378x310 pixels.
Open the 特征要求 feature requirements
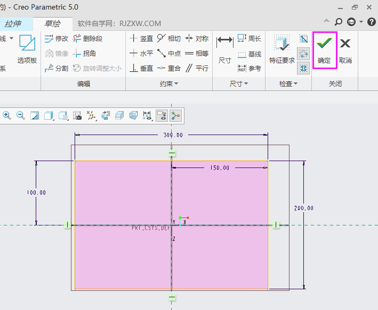282,49
